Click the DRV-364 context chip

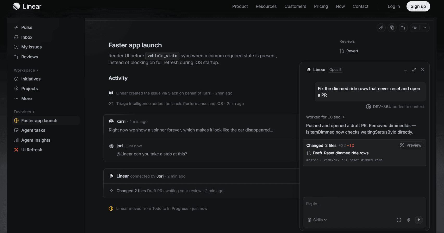(378, 107)
